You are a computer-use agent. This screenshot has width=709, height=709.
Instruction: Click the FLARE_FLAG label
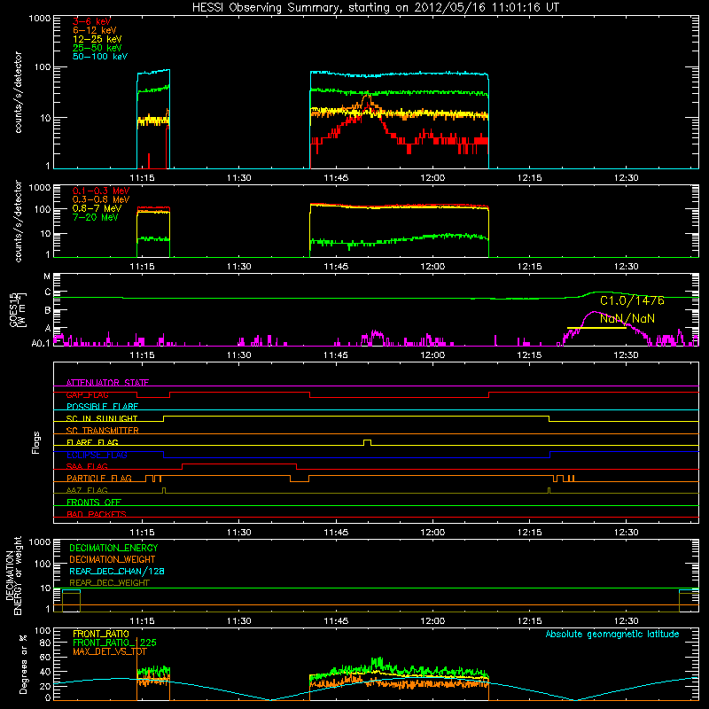(x=92, y=442)
